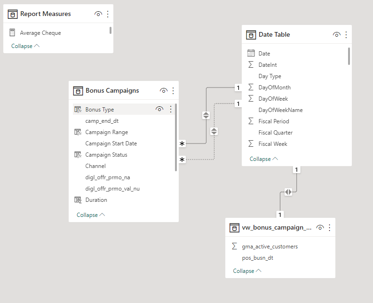Open more options for Report Measures table
The image size is (373, 303).
[x=108, y=14]
